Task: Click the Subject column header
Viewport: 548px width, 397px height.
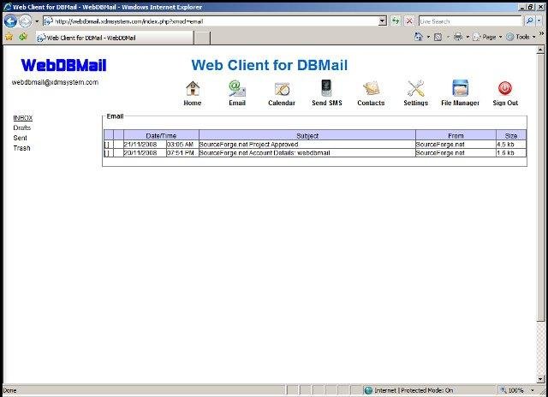Action: tap(307, 135)
